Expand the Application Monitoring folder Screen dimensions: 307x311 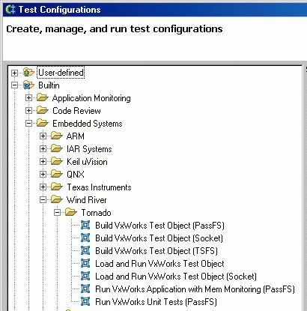(29, 98)
